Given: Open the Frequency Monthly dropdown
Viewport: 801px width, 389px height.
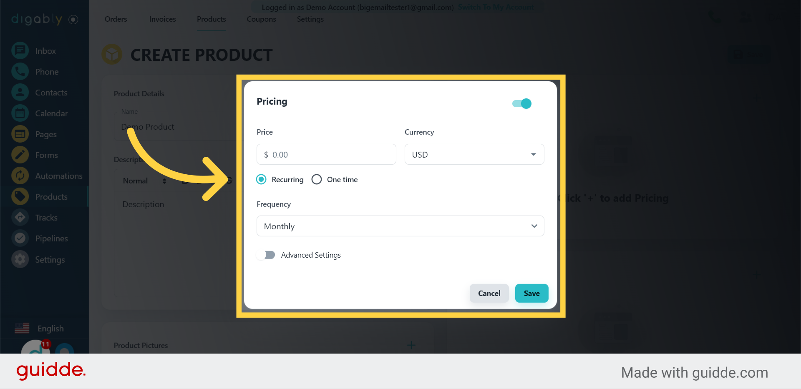Looking at the screenshot, I should tap(400, 226).
